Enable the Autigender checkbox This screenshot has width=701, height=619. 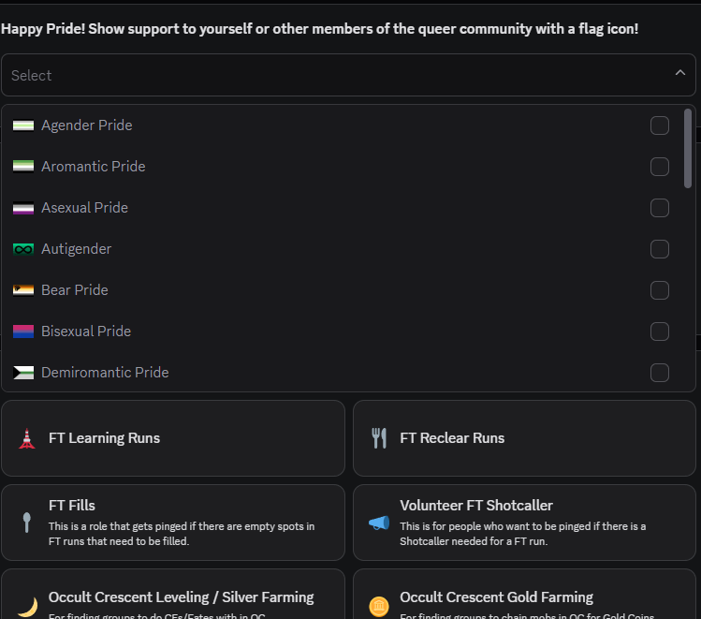pos(660,249)
